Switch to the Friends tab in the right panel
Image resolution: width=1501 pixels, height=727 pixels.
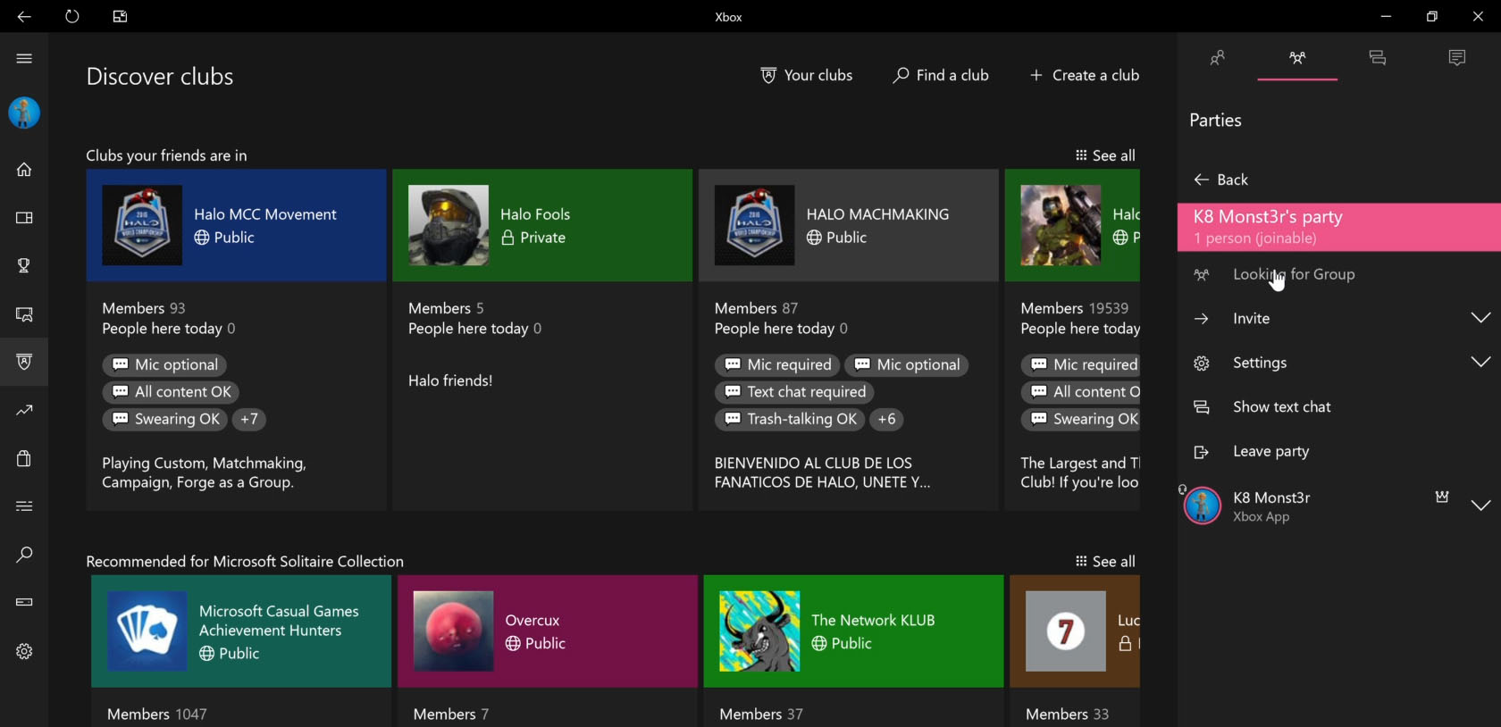pyautogui.click(x=1217, y=58)
